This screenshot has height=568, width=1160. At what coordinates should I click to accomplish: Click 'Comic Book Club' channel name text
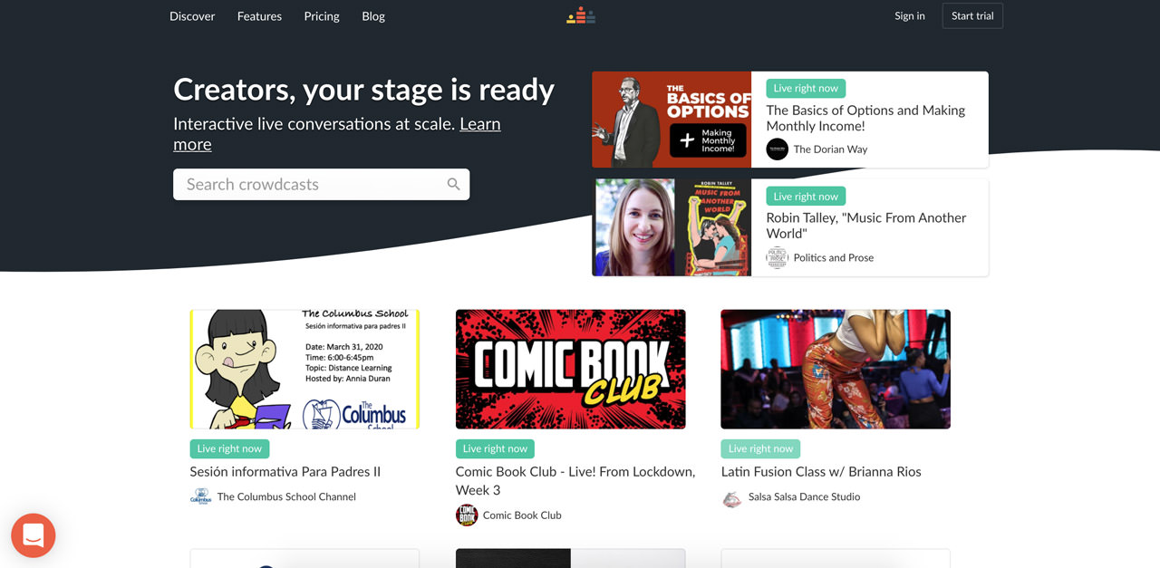click(x=522, y=515)
